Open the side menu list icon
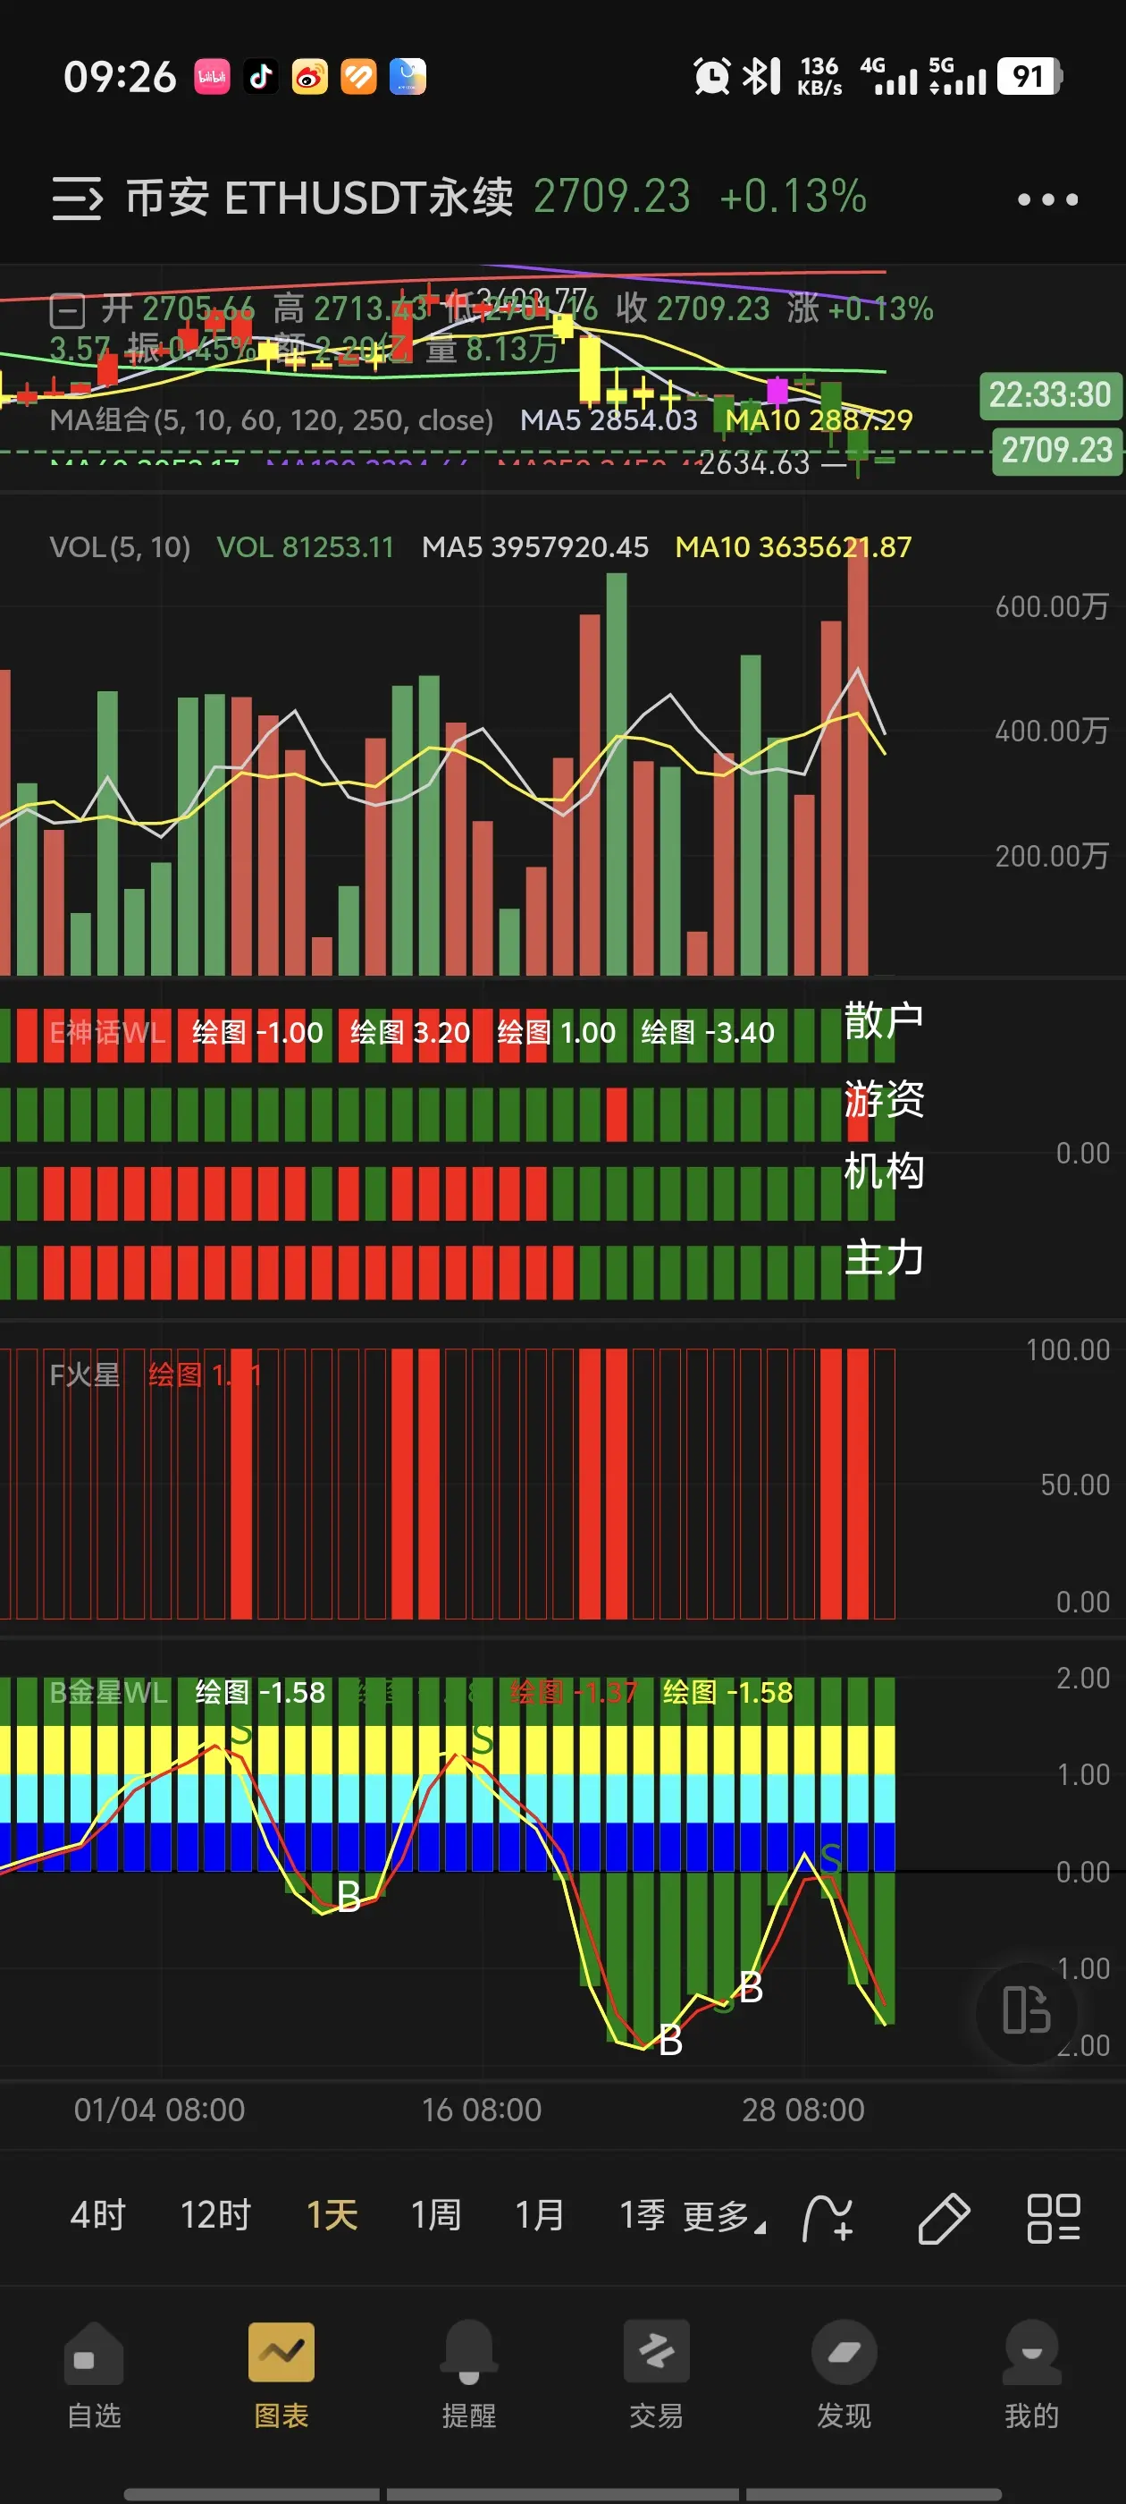Image resolution: width=1126 pixels, height=2504 pixels. tap(77, 199)
